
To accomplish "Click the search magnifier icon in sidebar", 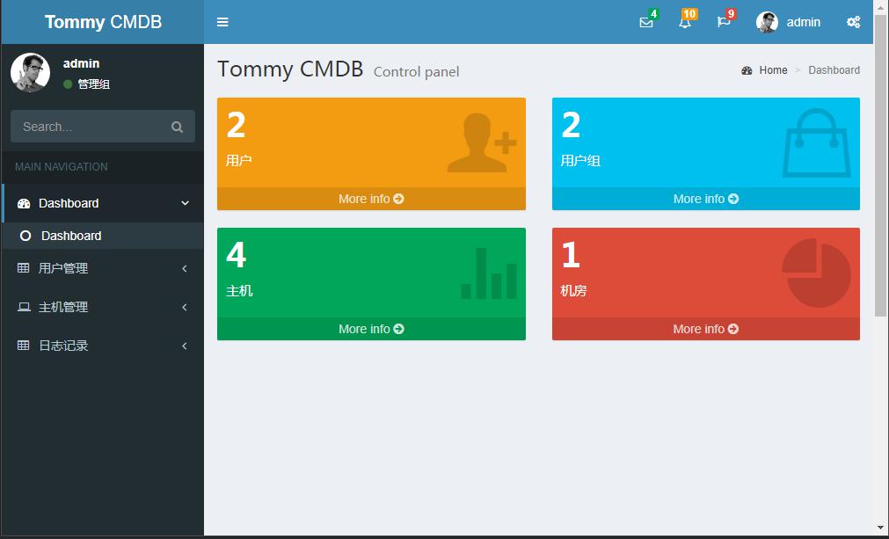I will 177,127.
